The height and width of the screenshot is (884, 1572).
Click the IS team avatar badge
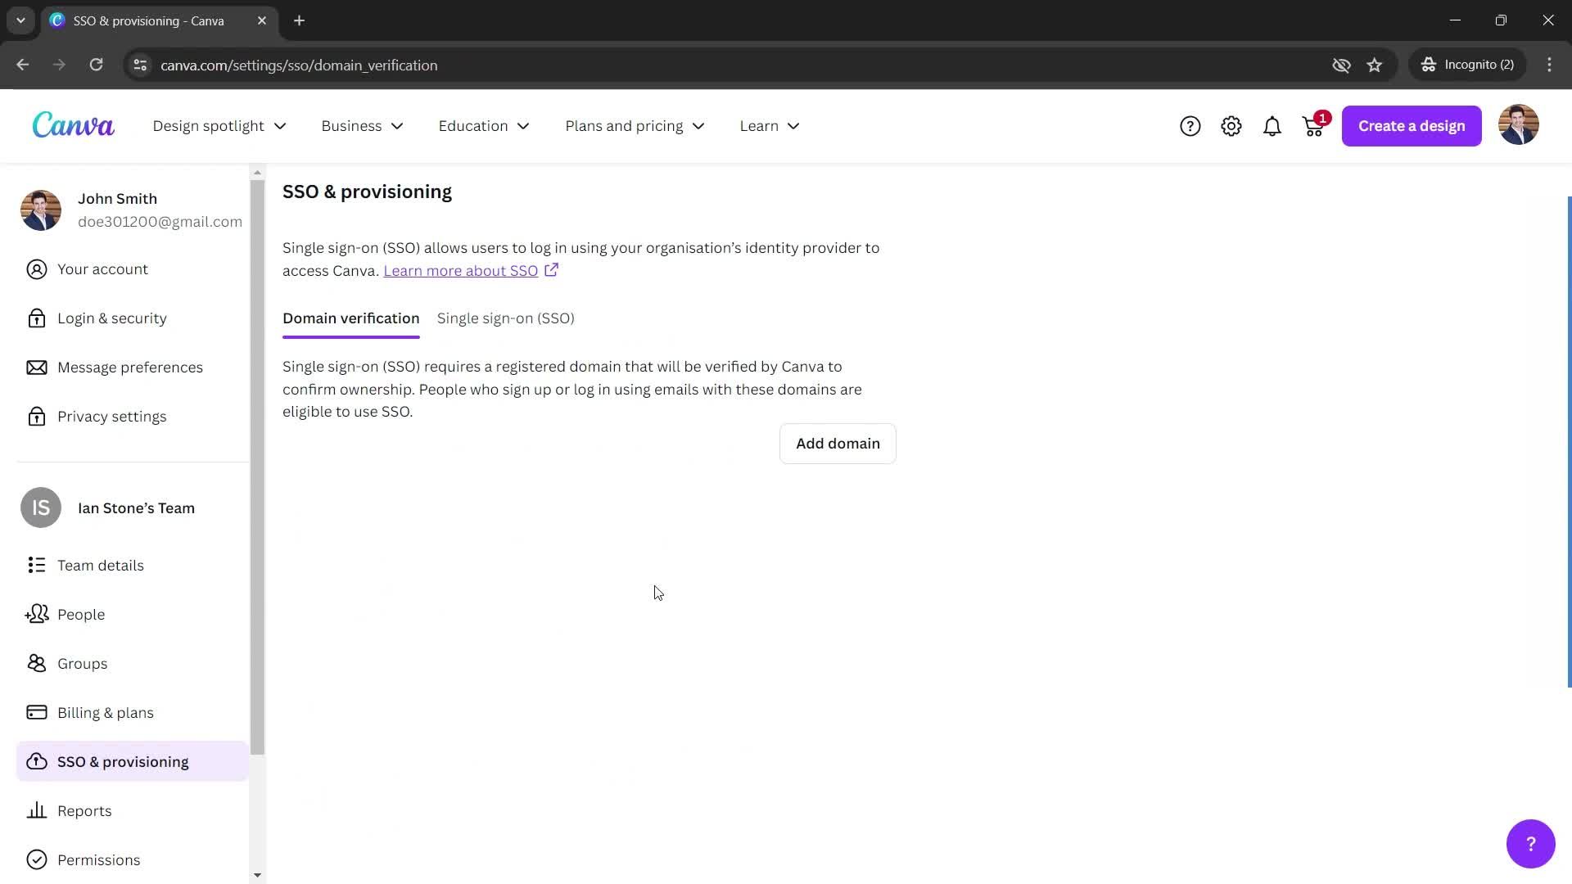pyautogui.click(x=41, y=508)
